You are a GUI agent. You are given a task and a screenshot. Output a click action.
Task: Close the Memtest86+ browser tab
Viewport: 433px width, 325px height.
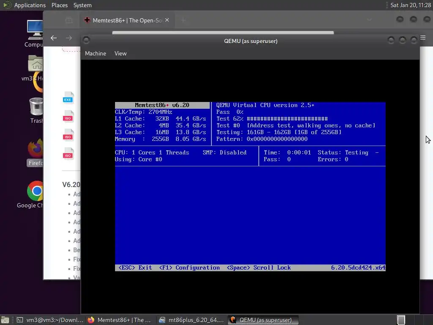click(167, 20)
